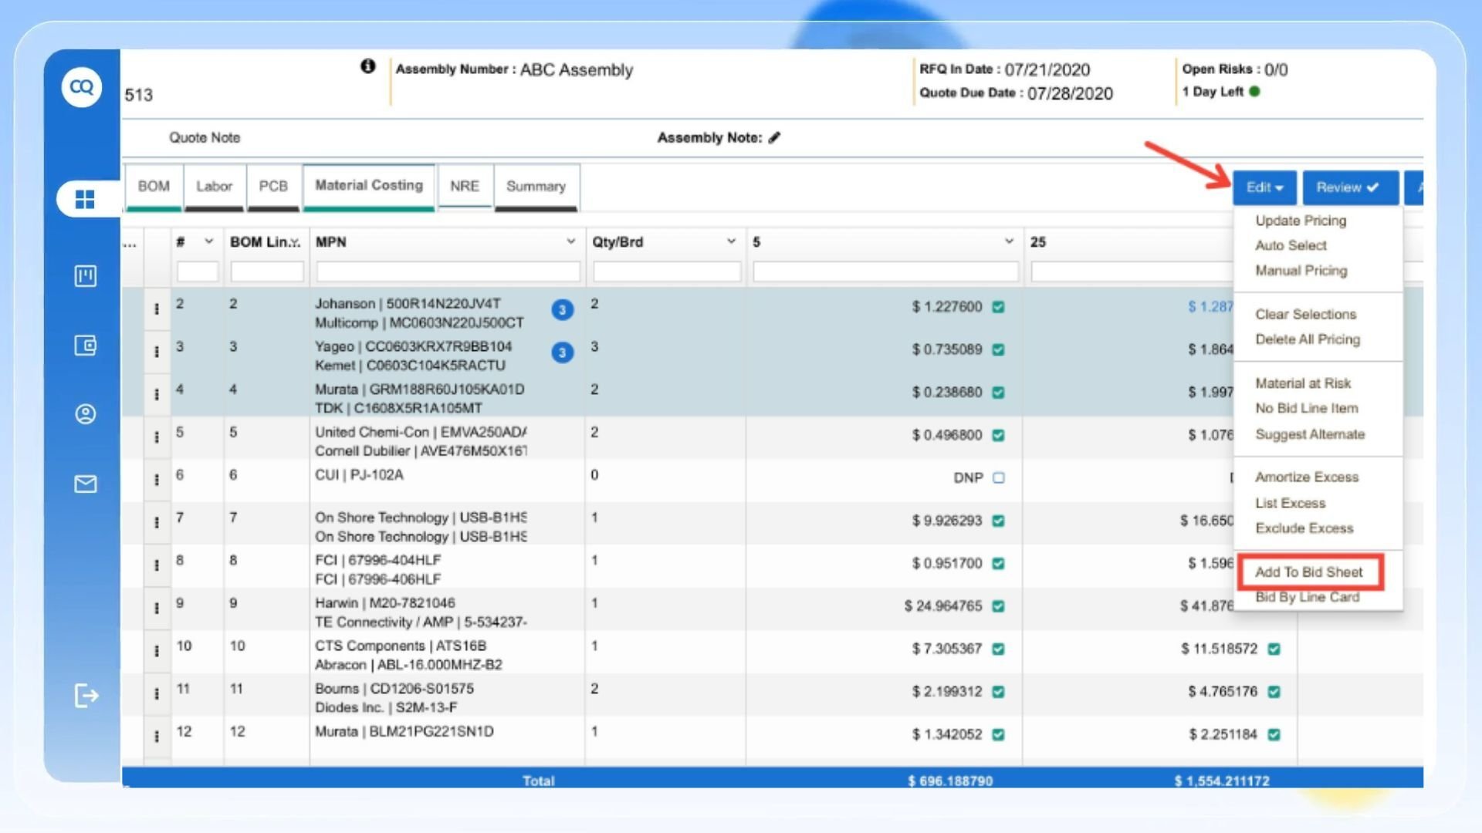
Task: Check the DNP checkbox on CUI row
Action: [998, 477]
